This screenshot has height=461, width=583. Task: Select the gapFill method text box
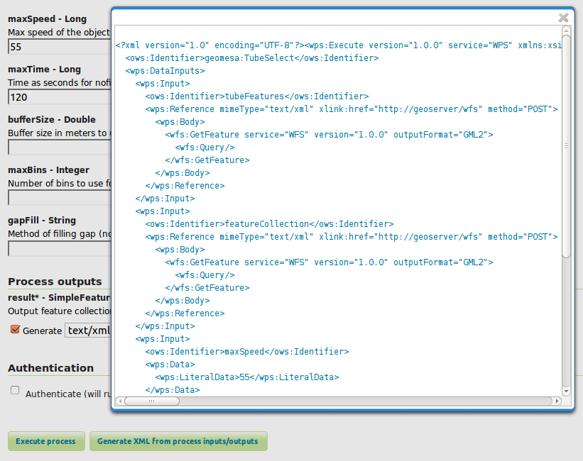tap(57, 248)
